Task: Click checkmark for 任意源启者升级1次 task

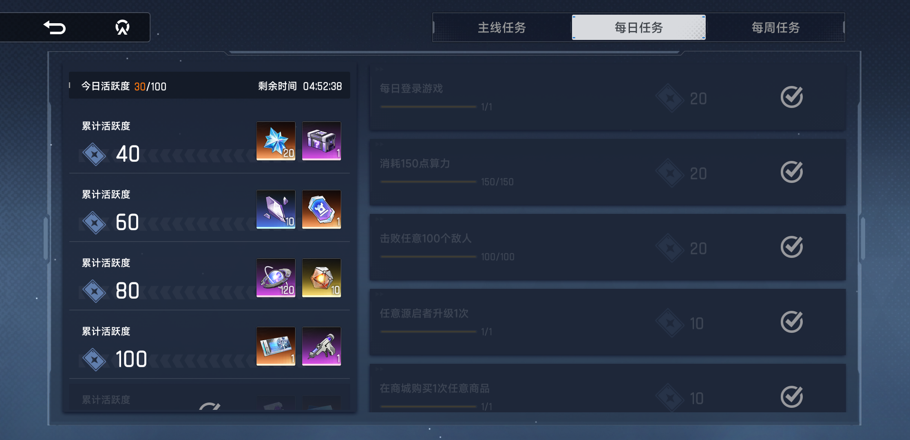Action: 792,322
